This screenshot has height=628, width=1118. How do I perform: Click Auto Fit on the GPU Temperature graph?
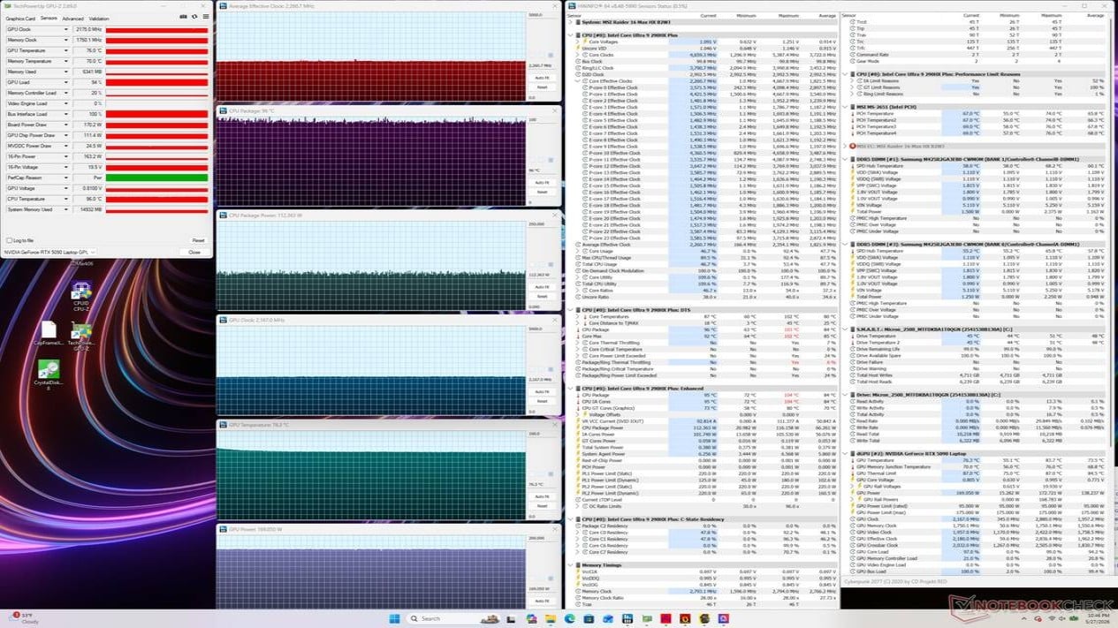click(x=542, y=496)
